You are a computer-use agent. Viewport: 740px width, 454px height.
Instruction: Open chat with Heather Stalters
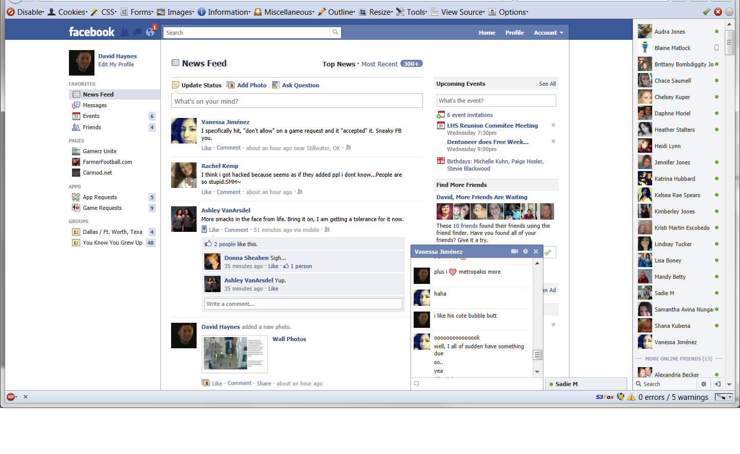(x=678, y=130)
